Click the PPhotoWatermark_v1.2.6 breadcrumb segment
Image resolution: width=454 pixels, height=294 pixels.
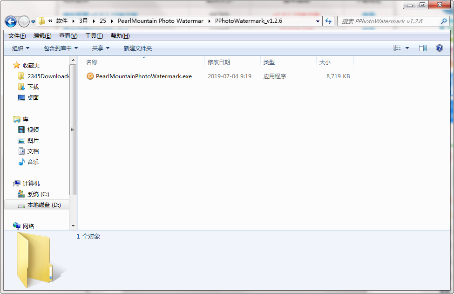(x=249, y=21)
